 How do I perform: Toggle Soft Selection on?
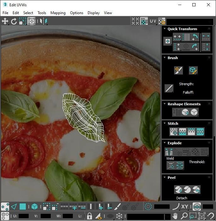(148, 207)
